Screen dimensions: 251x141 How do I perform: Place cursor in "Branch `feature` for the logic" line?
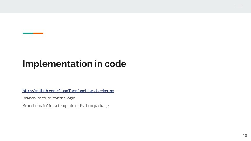tap(49, 98)
